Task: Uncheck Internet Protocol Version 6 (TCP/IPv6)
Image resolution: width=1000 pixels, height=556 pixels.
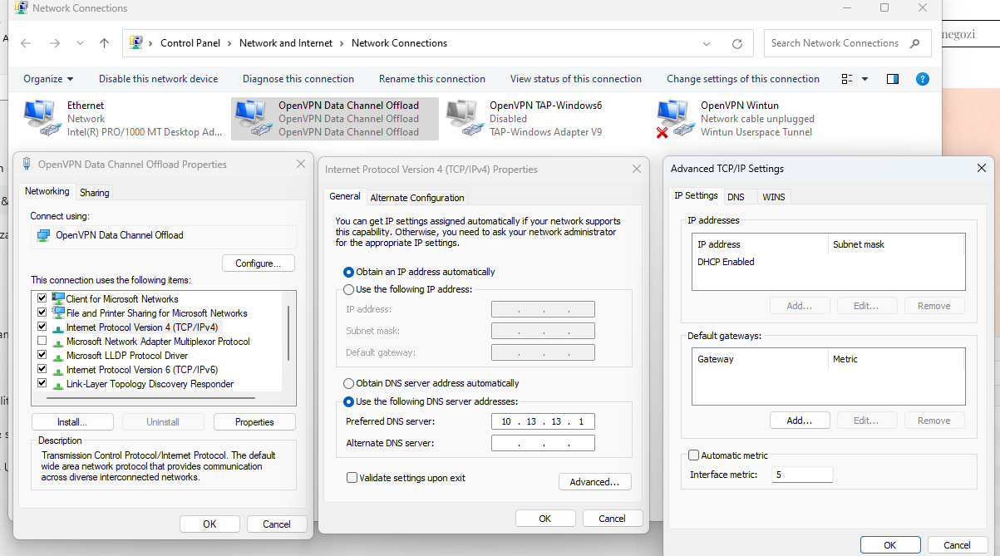Action: (42, 369)
